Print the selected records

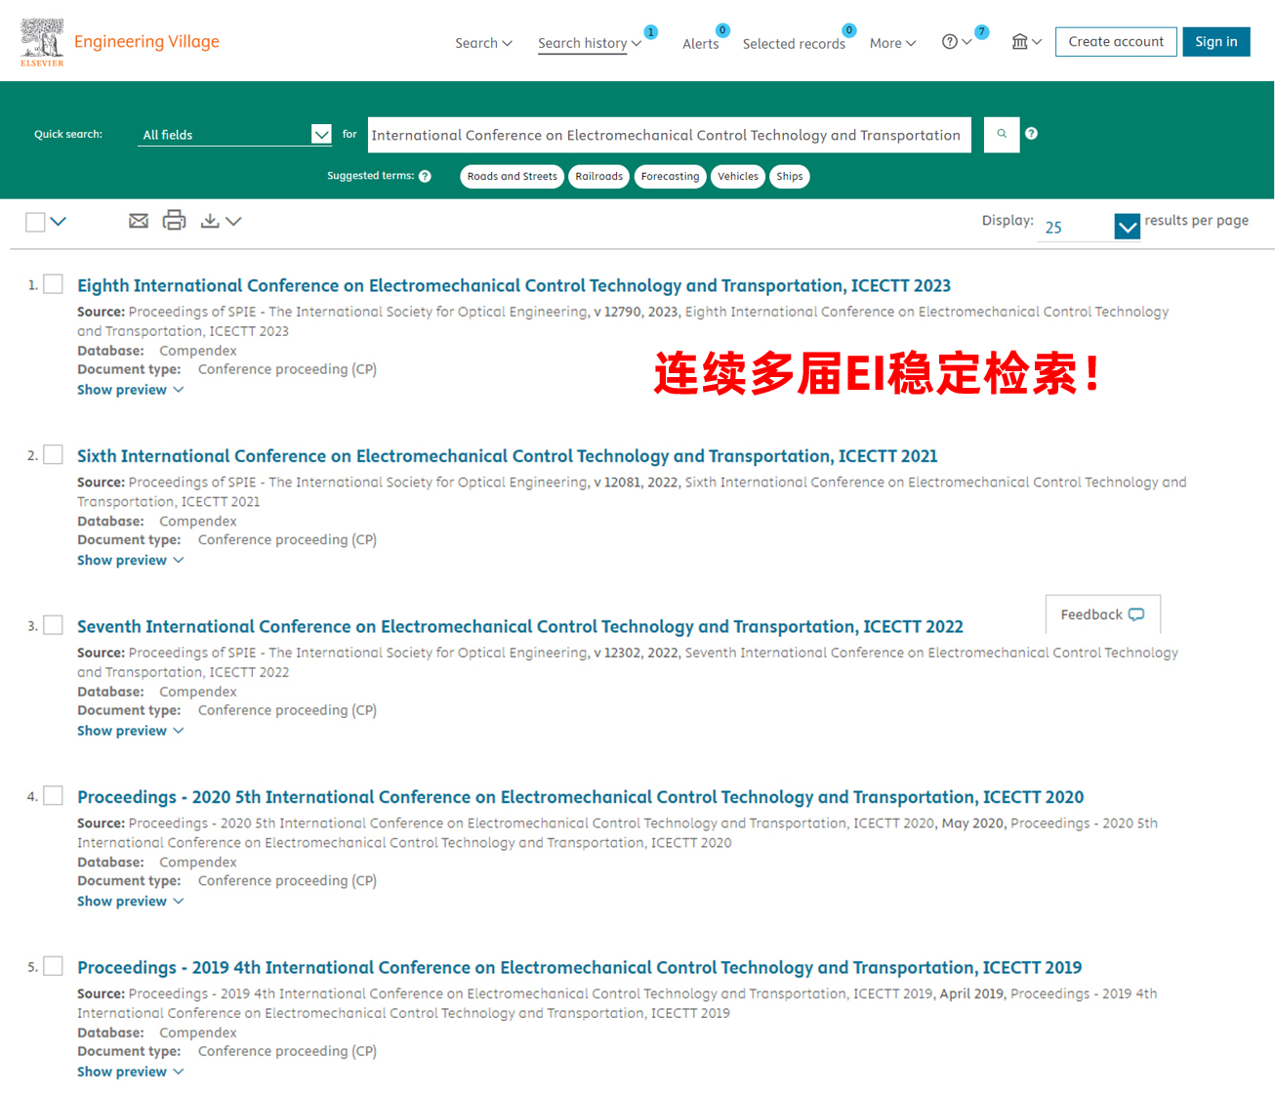[174, 220]
